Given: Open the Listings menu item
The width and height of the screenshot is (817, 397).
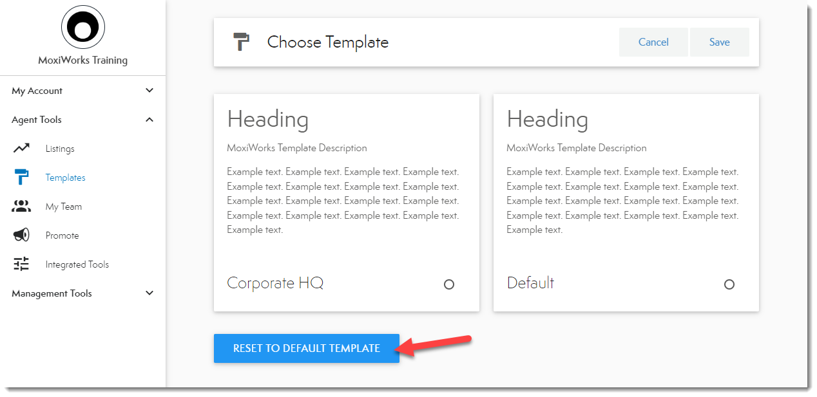Looking at the screenshot, I should [60, 149].
